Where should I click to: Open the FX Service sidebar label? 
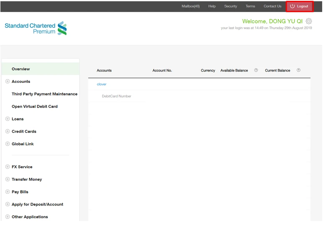click(x=22, y=167)
